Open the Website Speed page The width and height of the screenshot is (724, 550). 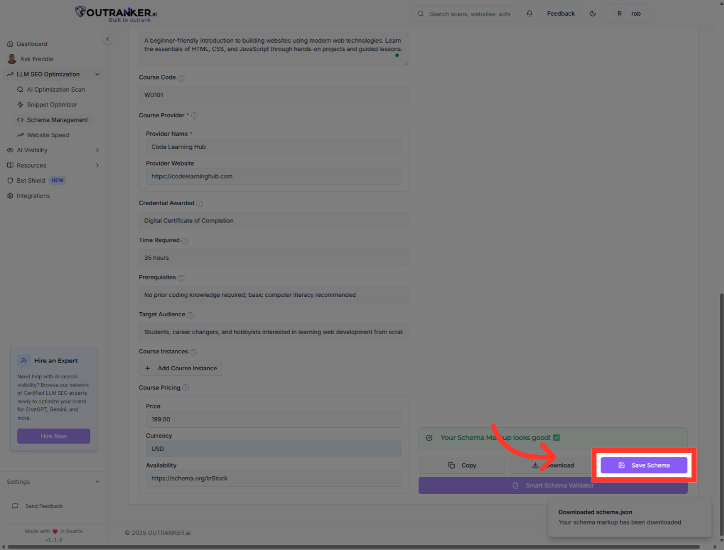click(48, 135)
